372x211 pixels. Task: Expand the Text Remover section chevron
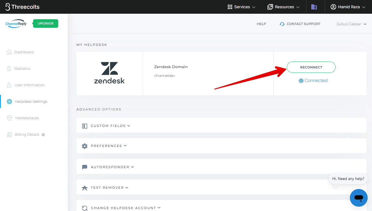coord(127,187)
